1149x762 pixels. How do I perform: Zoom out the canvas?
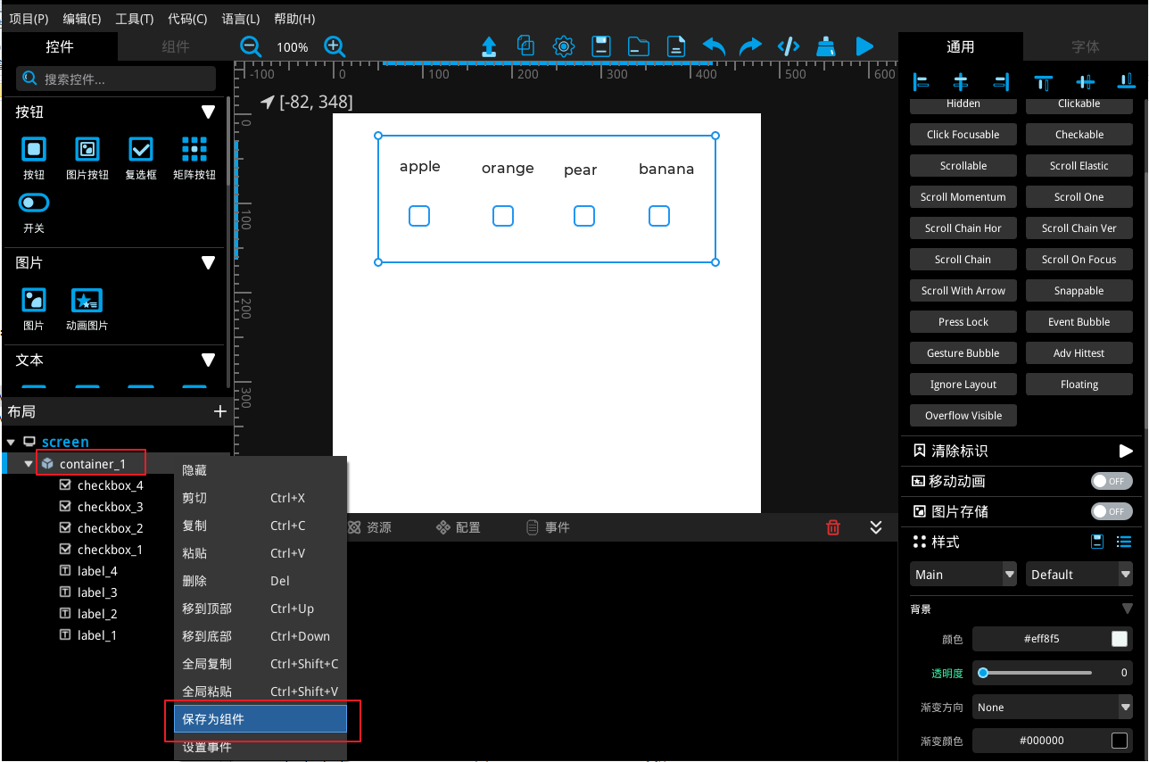coord(251,46)
